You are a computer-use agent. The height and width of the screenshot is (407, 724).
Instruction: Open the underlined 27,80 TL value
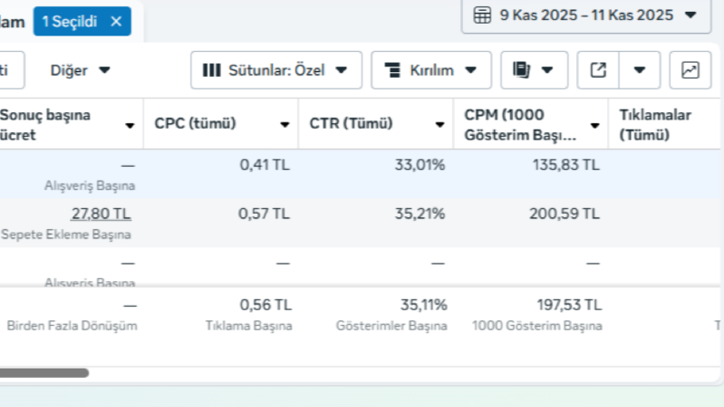[101, 214]
